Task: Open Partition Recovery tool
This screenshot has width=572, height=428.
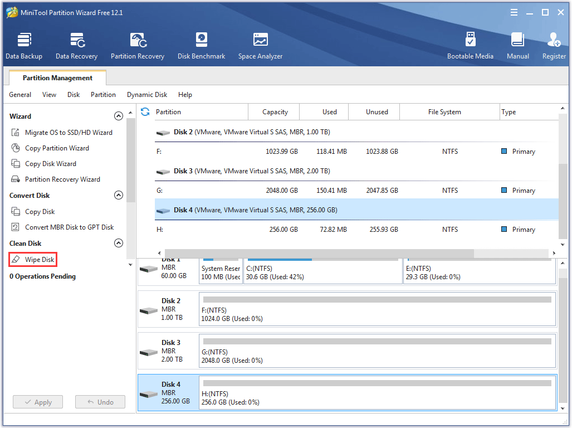Action: (138, 46)
